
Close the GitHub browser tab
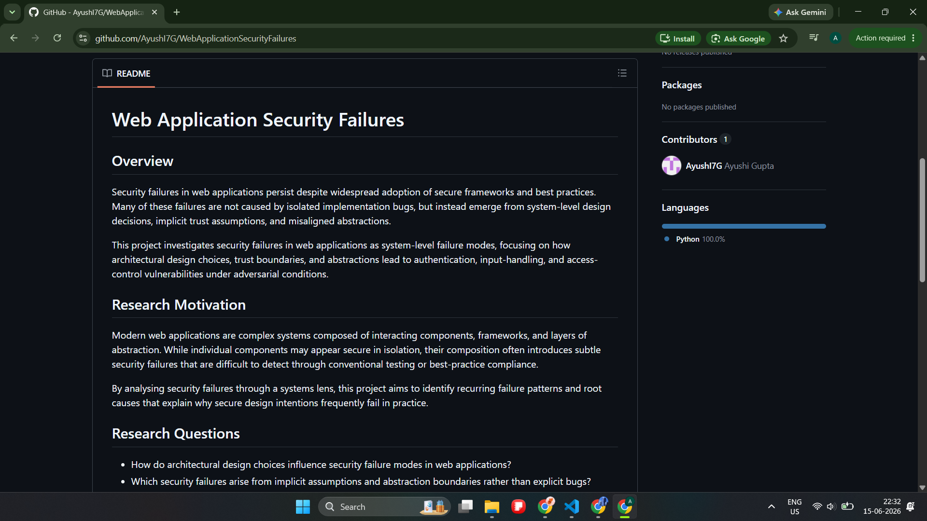click(x=154, y=12)
